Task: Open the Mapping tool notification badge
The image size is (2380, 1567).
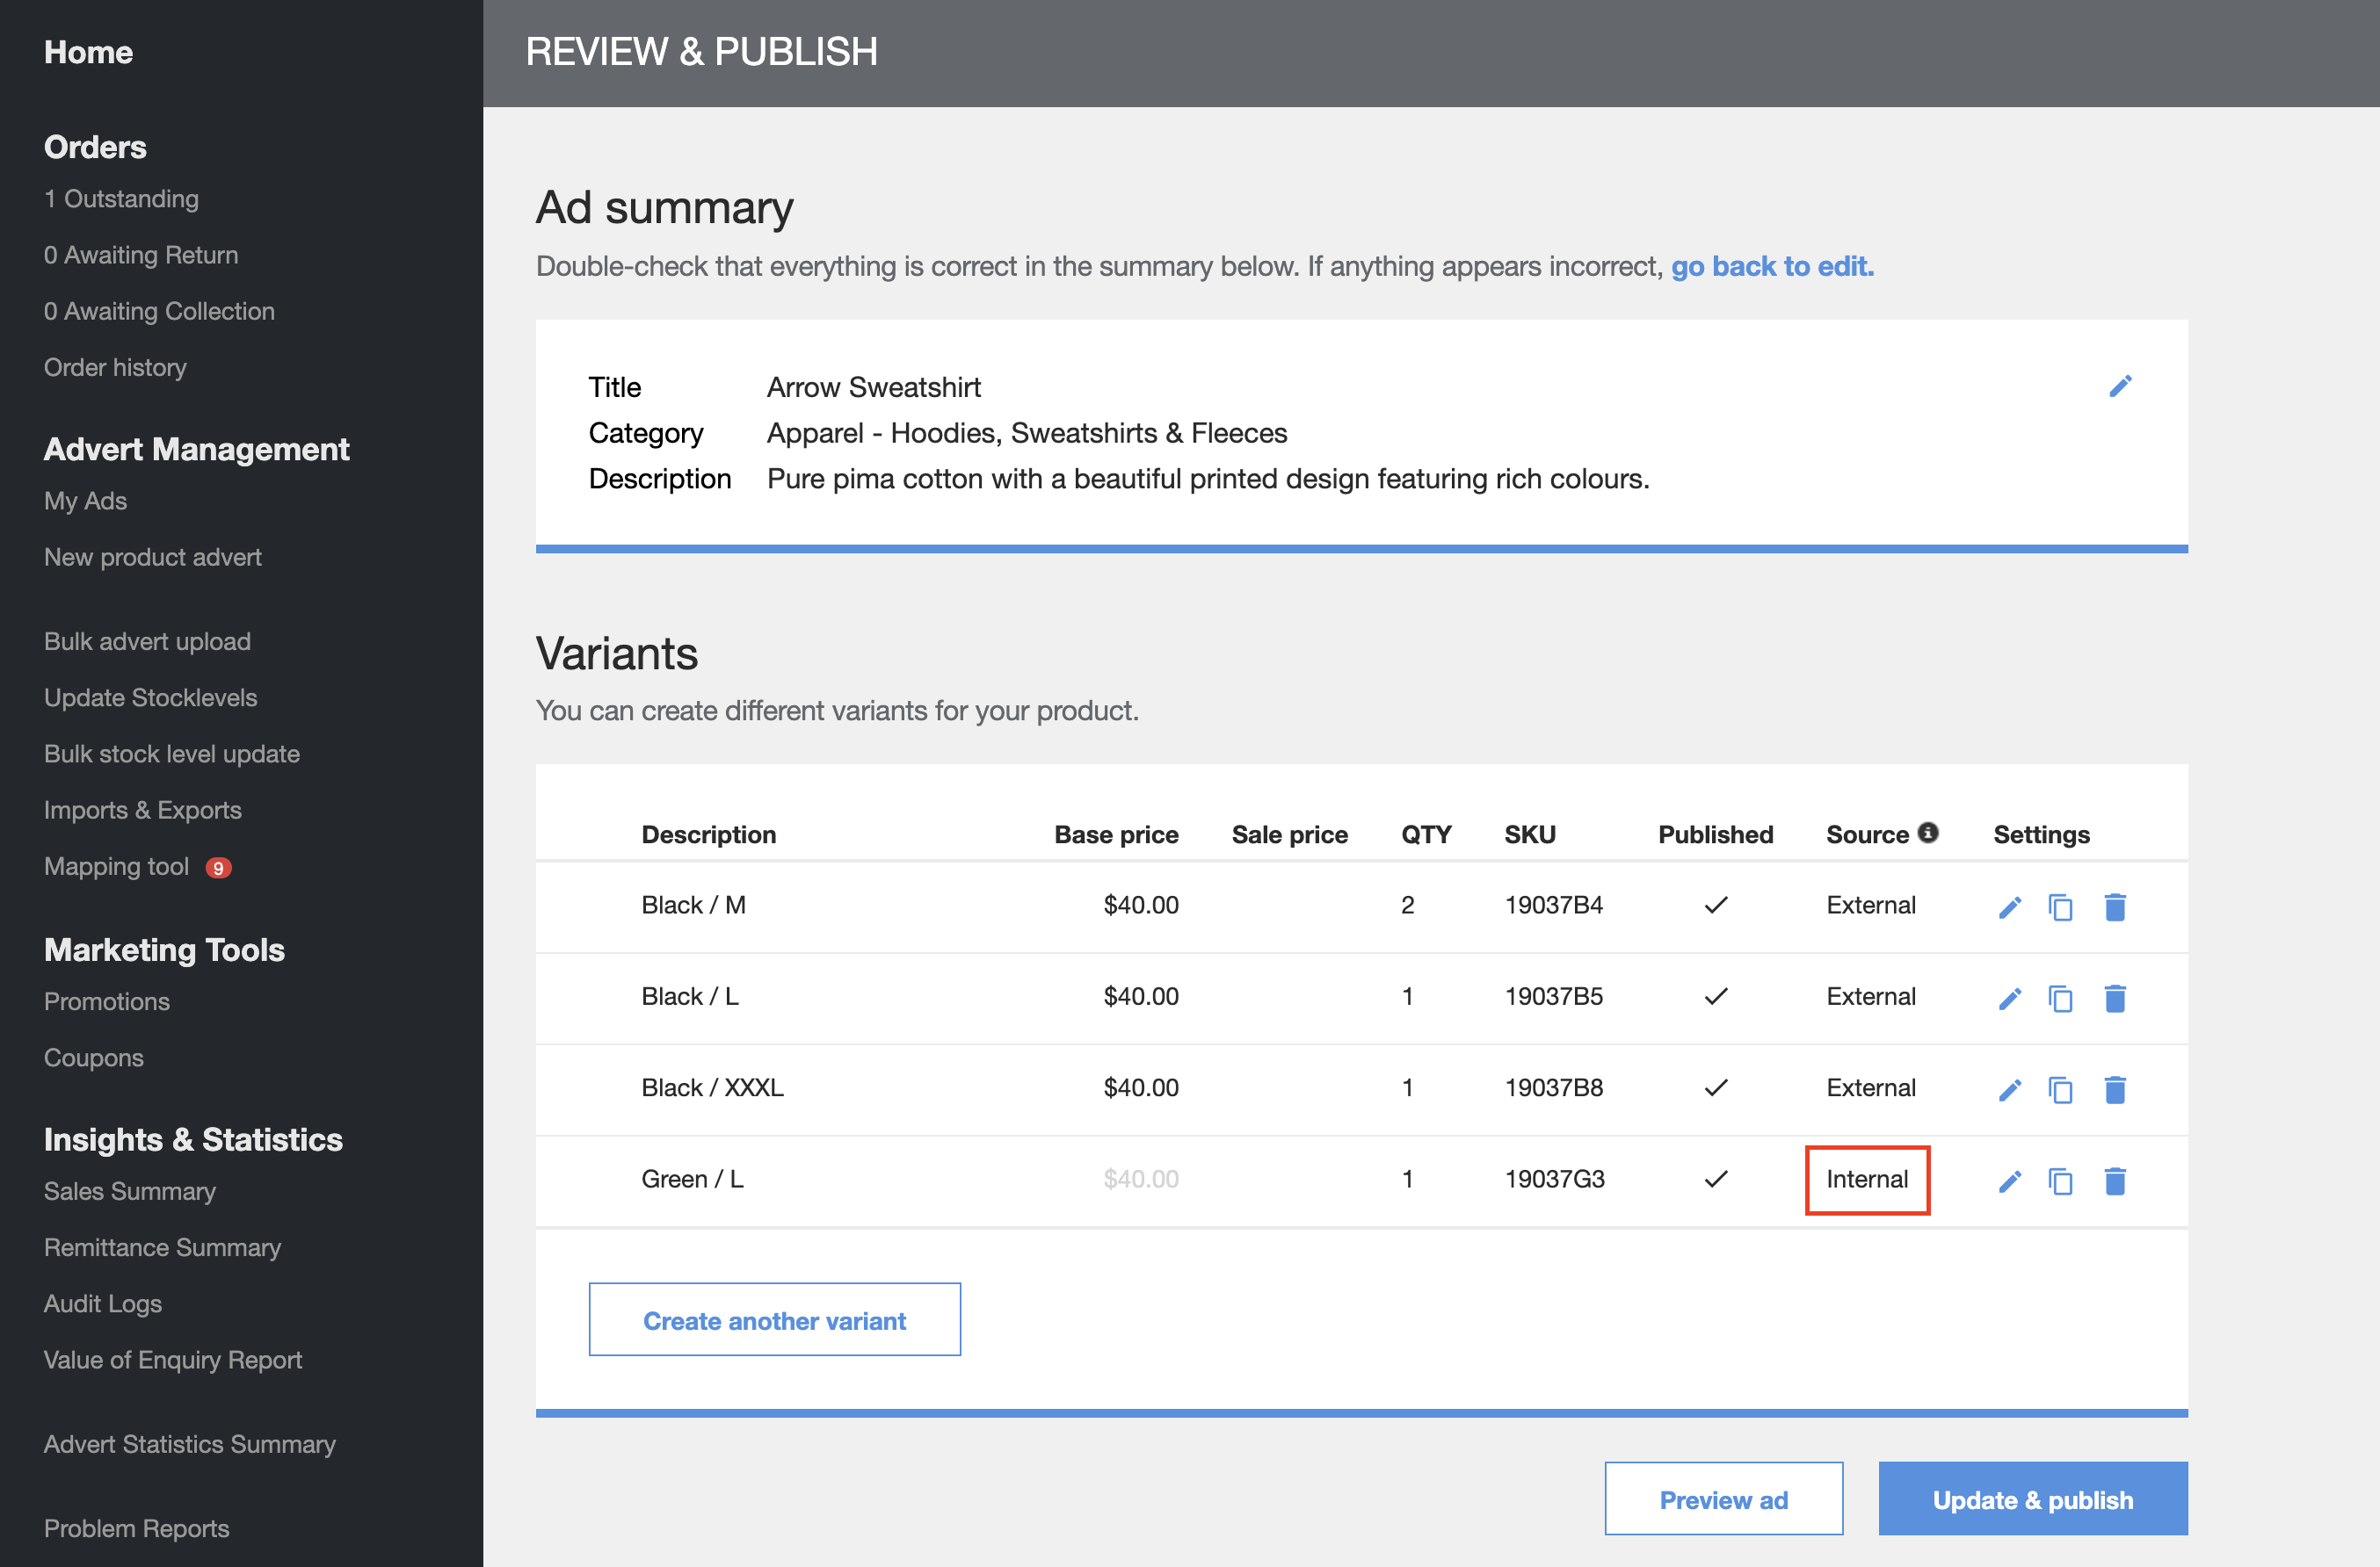Action: click(218, 868)
